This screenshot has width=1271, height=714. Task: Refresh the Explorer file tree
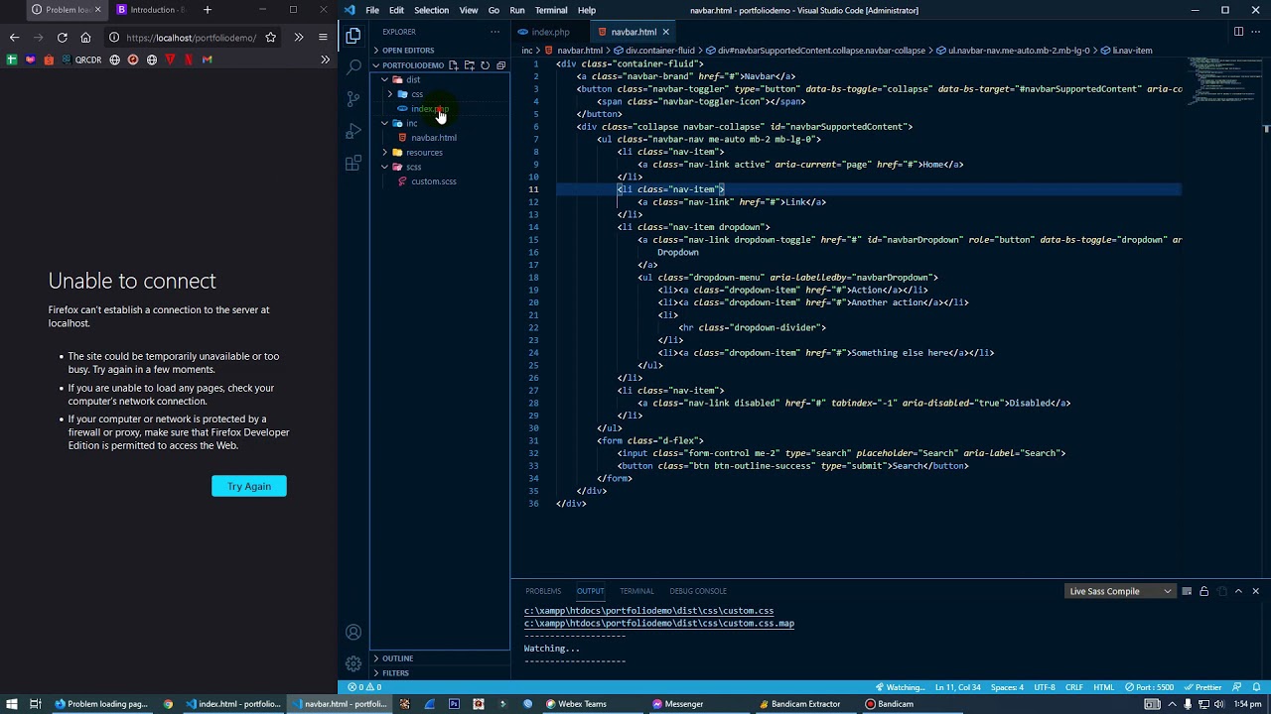coord(485,65)
